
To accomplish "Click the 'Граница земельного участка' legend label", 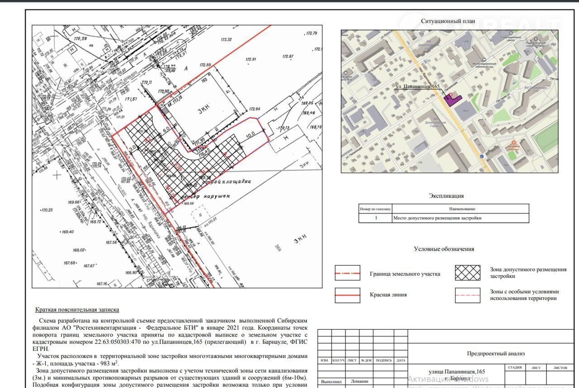I will point(405,274).
